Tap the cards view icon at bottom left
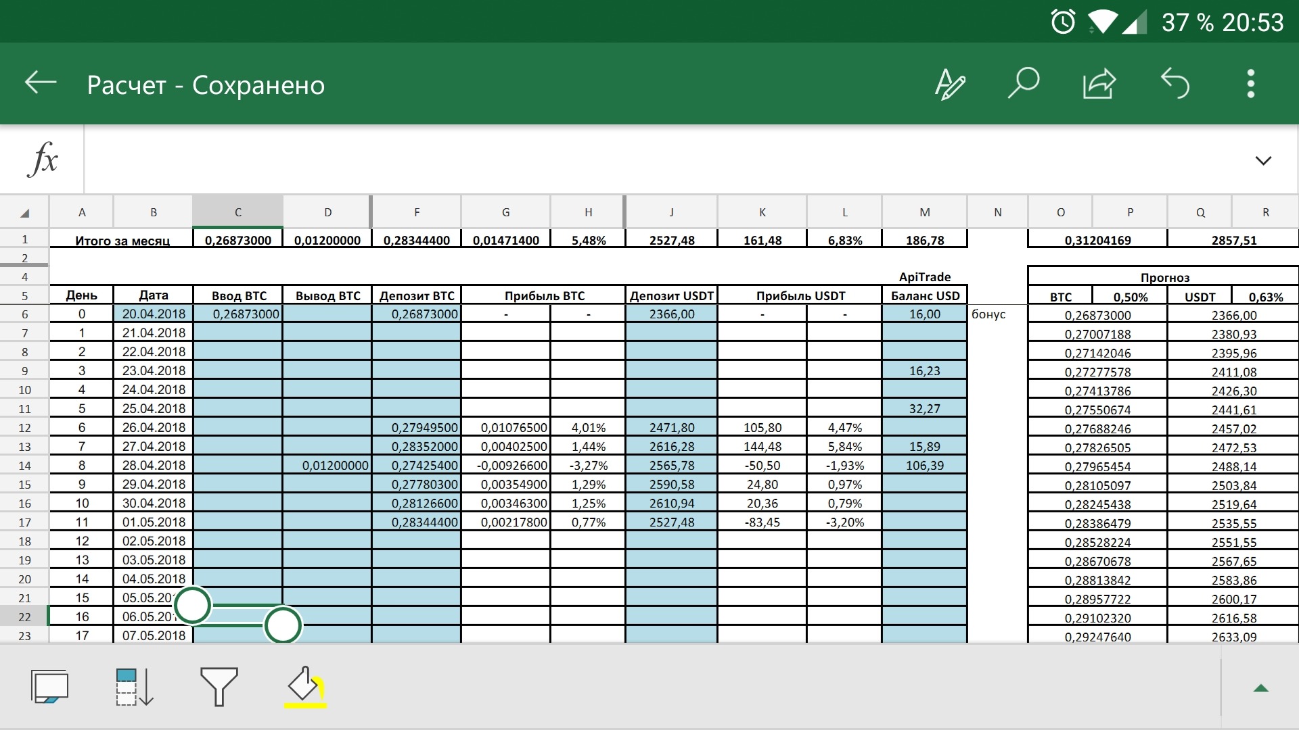Image resolution: width=1299 pixels, height=730 pixels. pos(49,687)
